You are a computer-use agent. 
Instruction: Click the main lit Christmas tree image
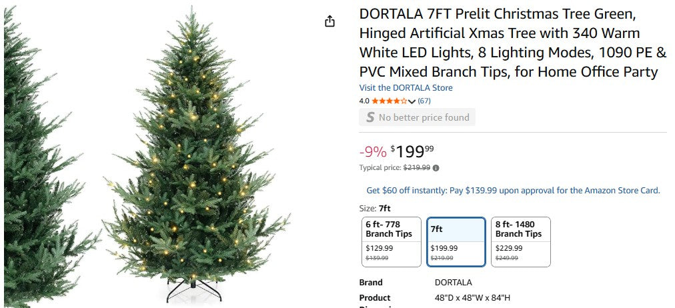[x=195, y=160]
